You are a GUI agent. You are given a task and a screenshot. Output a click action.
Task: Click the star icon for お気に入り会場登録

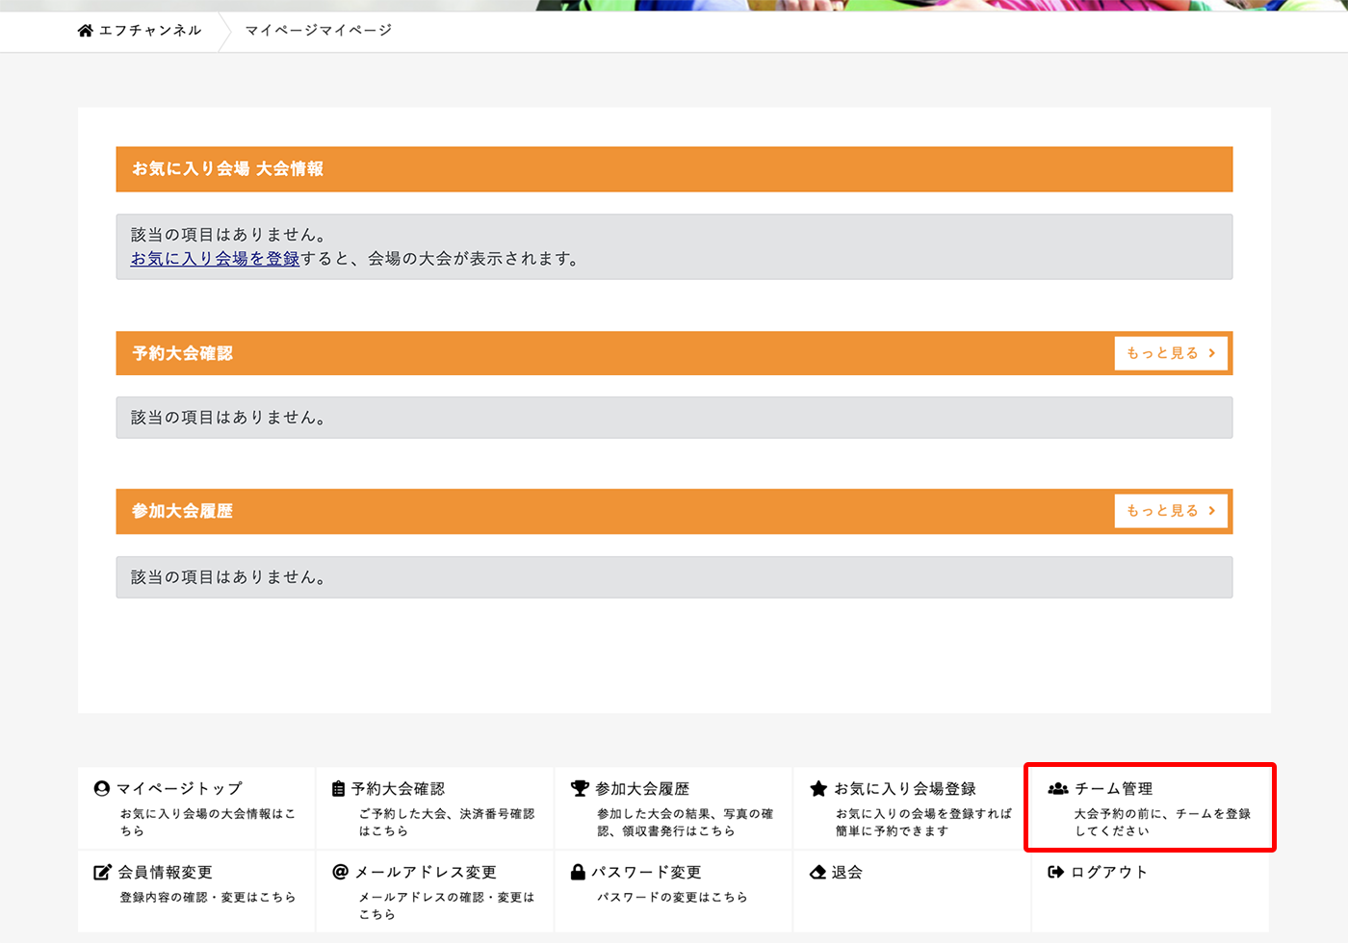[x=818, y=788]
